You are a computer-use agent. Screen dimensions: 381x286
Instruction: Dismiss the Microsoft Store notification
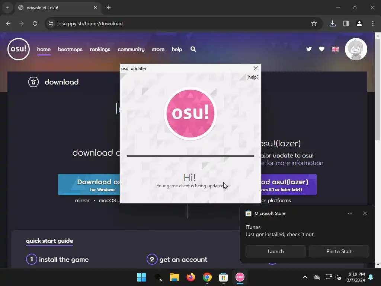tap(365, 213)
